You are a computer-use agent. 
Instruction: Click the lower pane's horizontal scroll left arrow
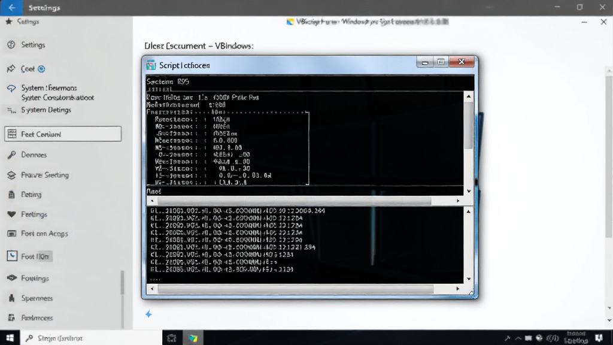pos(153,289)
